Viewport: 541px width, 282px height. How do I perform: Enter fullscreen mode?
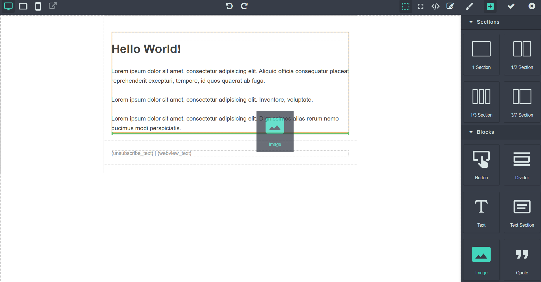421,6
